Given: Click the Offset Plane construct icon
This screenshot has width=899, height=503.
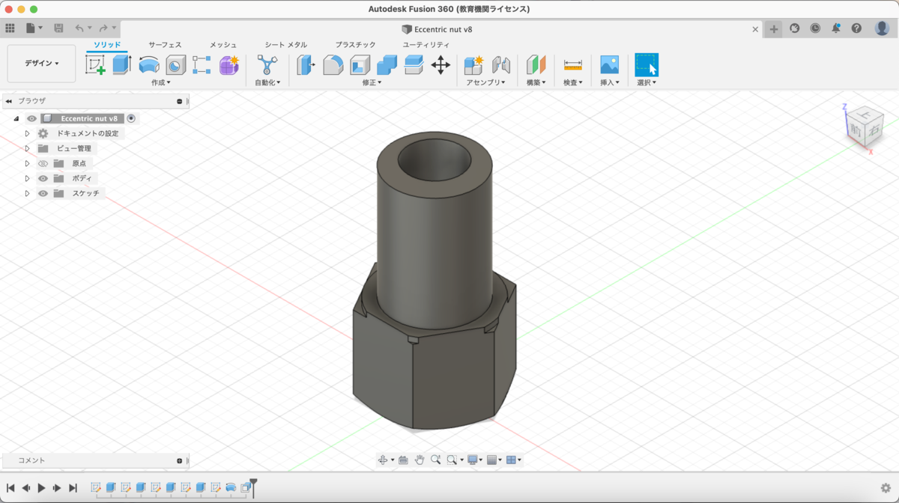Looking at the screenshot, I should [x=536, y=65].
